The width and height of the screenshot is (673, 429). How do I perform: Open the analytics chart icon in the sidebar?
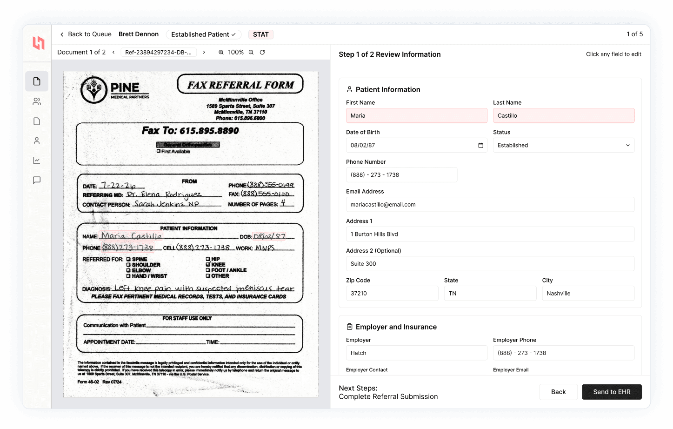tap(37, 161)
